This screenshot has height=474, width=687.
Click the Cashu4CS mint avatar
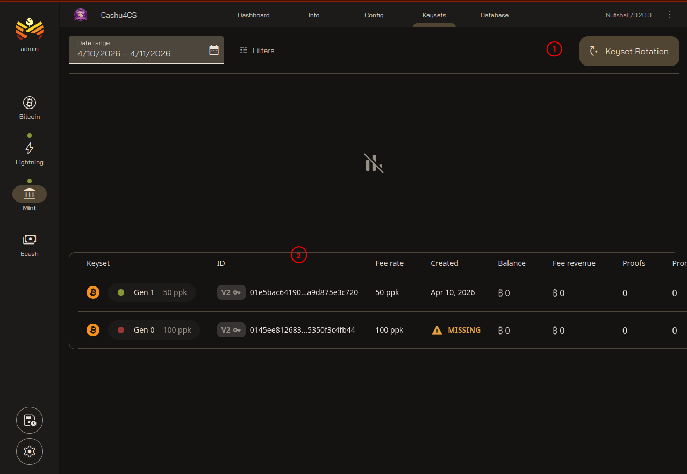tap(81, 15)
